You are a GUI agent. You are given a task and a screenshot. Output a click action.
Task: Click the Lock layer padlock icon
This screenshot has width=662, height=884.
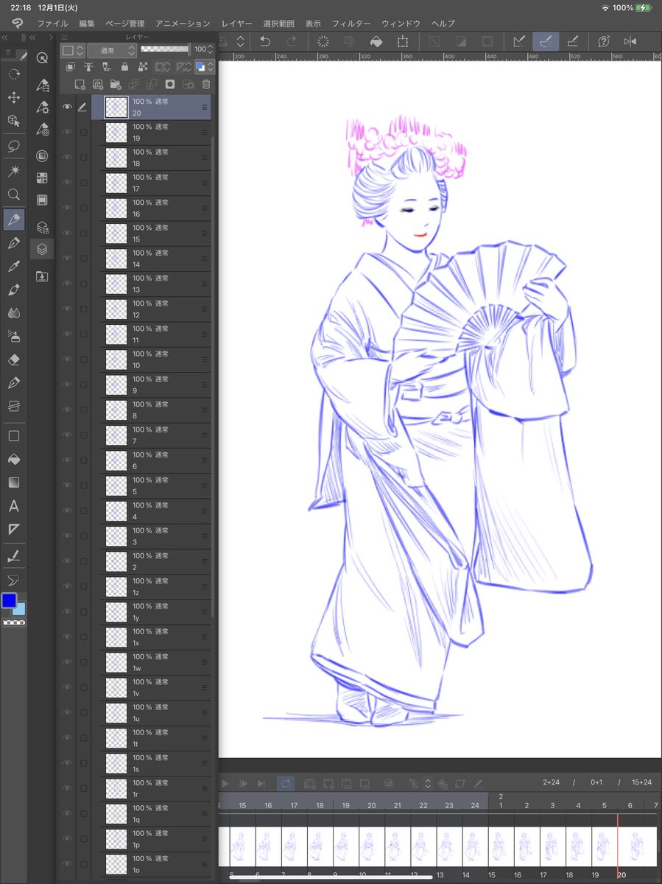(124, 67)
